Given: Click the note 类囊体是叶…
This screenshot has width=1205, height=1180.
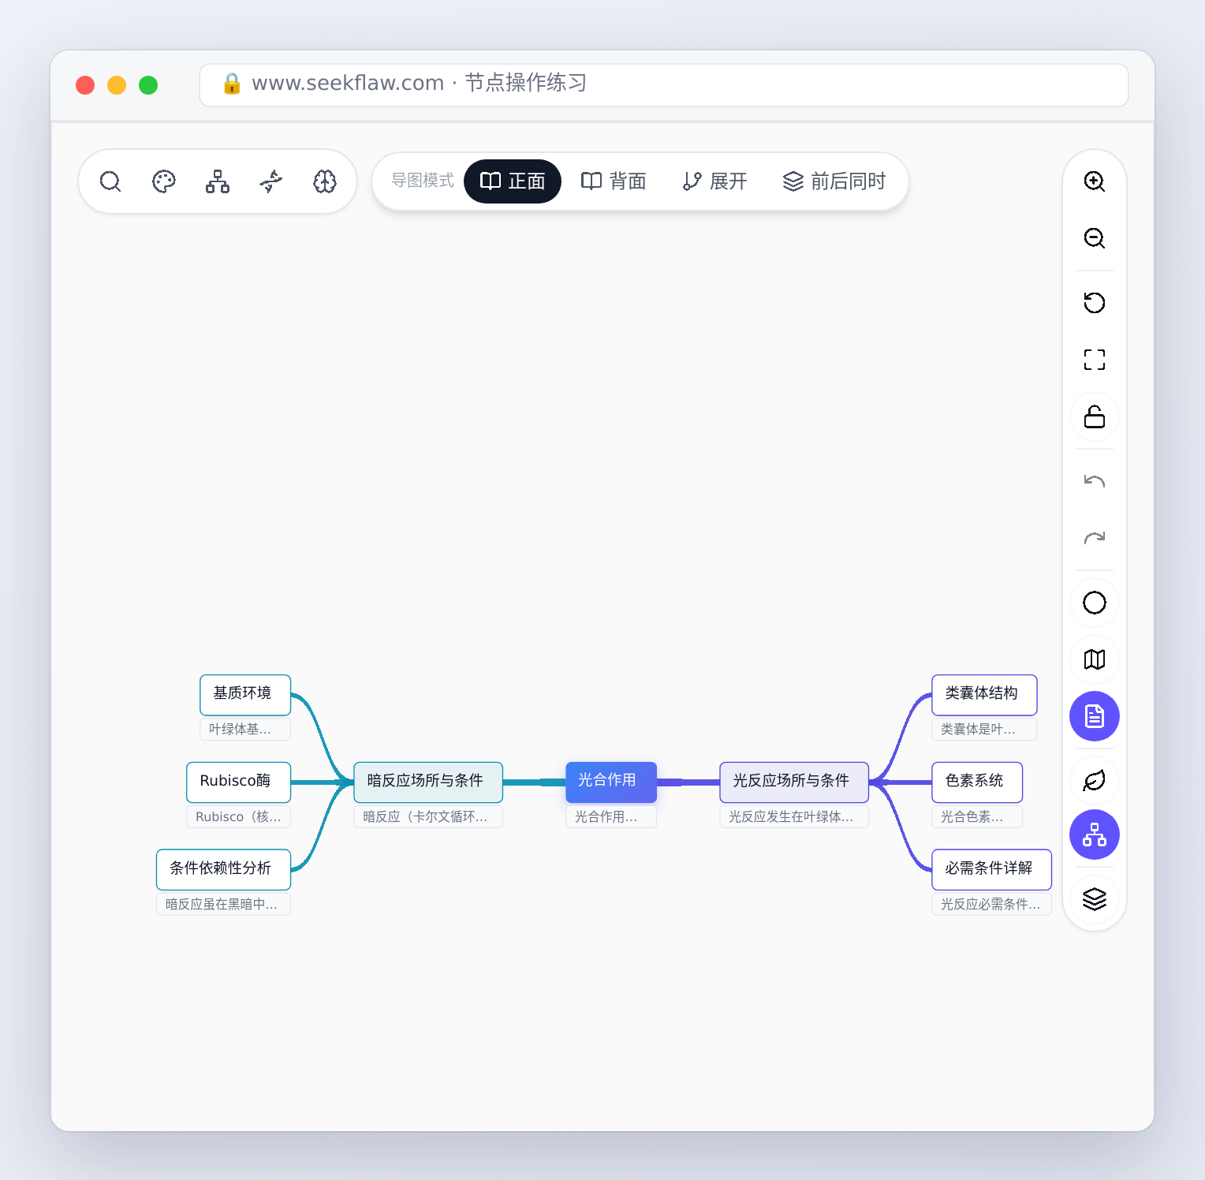Looking at the screenshot, I should (x=984, y=729).
